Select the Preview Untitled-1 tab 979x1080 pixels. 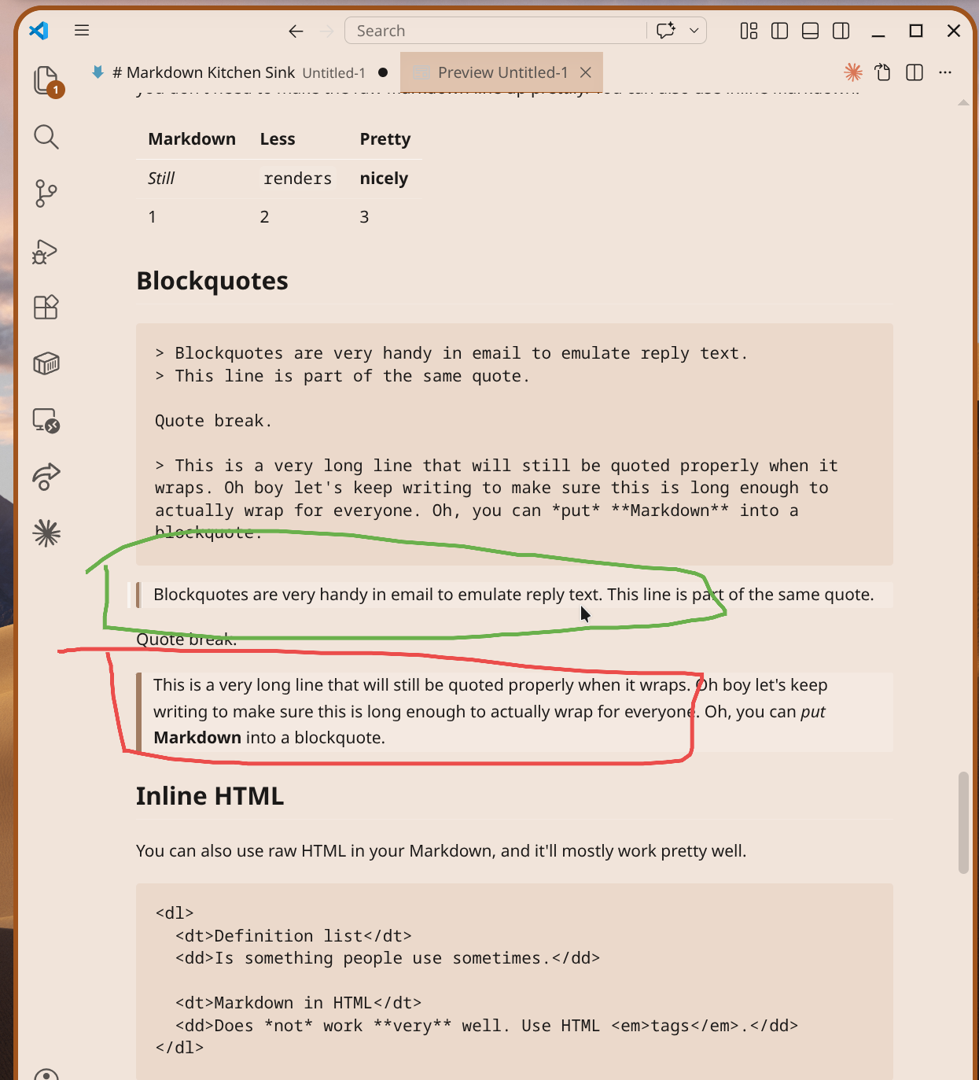tap(502, 72)
